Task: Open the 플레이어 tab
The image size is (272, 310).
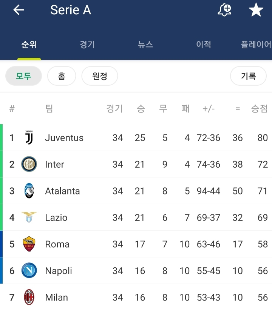Action: tap(256, 45)
